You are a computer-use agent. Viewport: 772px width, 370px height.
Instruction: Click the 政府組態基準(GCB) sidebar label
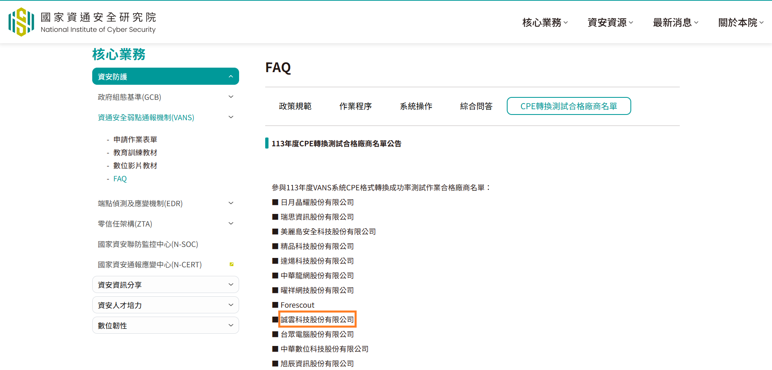(x=129, y=97)
